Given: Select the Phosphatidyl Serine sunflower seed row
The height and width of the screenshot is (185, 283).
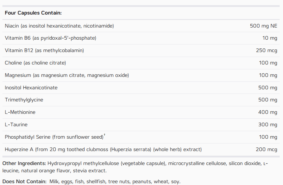Looking at the screenshot, I should pos(141,137).
